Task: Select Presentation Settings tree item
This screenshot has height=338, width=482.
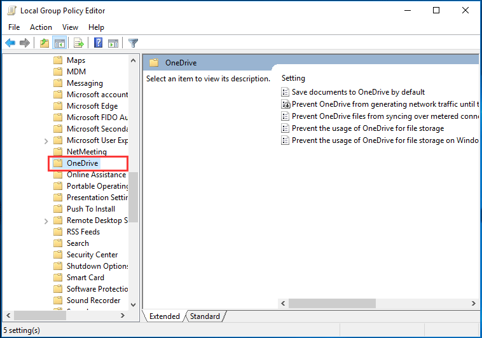Action: [x=97, y=198]
